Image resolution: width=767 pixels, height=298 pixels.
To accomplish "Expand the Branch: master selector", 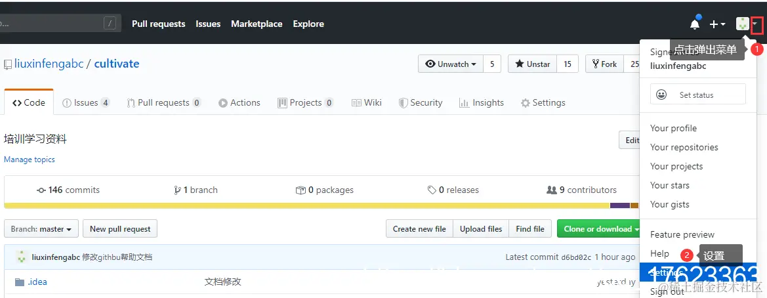I will click(x=41, y=229).
